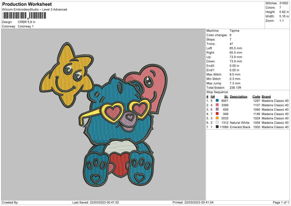
Task: Click the Max Jump value '7.3 mm'
Action: click(235, 83)
